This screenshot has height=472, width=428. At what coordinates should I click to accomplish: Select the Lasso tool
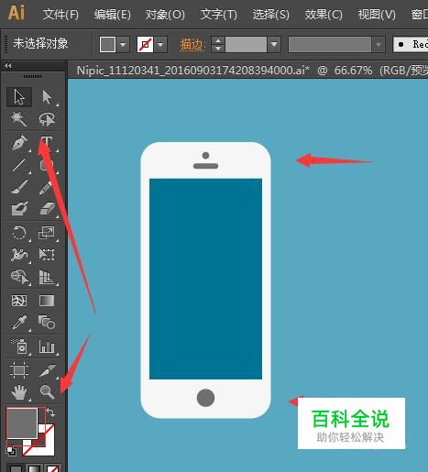tap(47, 119)
